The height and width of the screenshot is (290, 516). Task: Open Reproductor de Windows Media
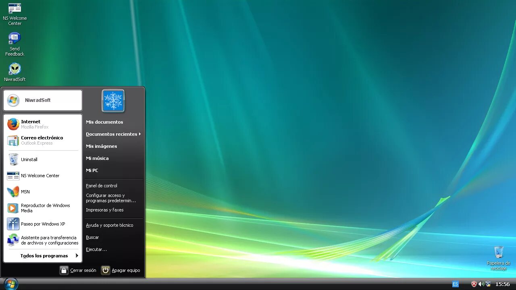(43, 208)
